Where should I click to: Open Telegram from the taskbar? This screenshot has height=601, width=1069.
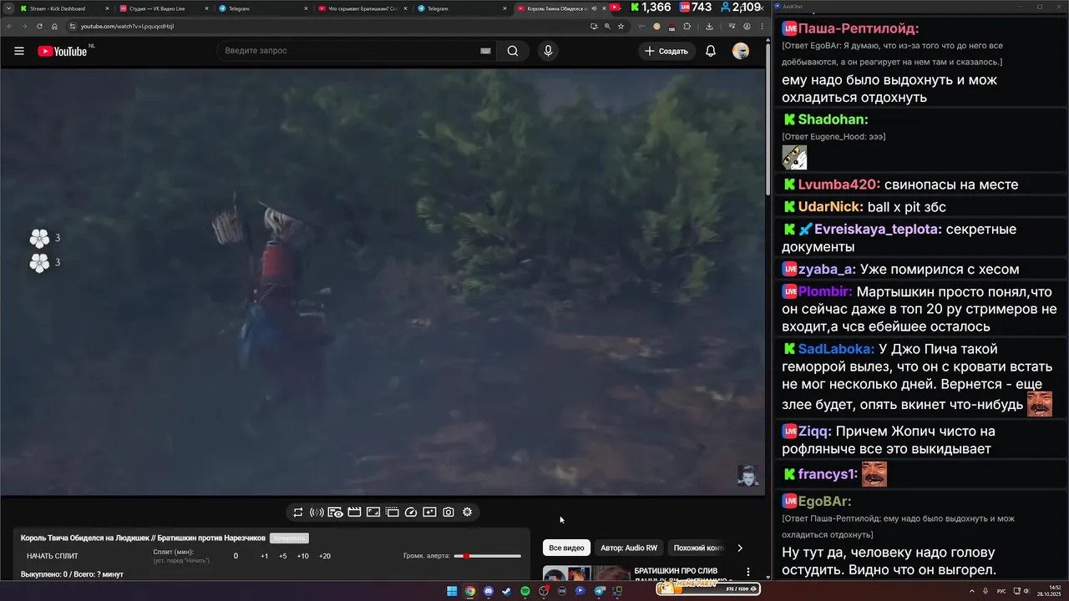[599, 591]
